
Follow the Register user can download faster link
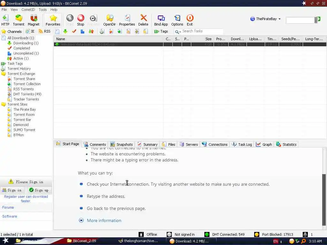click(26, 199)
